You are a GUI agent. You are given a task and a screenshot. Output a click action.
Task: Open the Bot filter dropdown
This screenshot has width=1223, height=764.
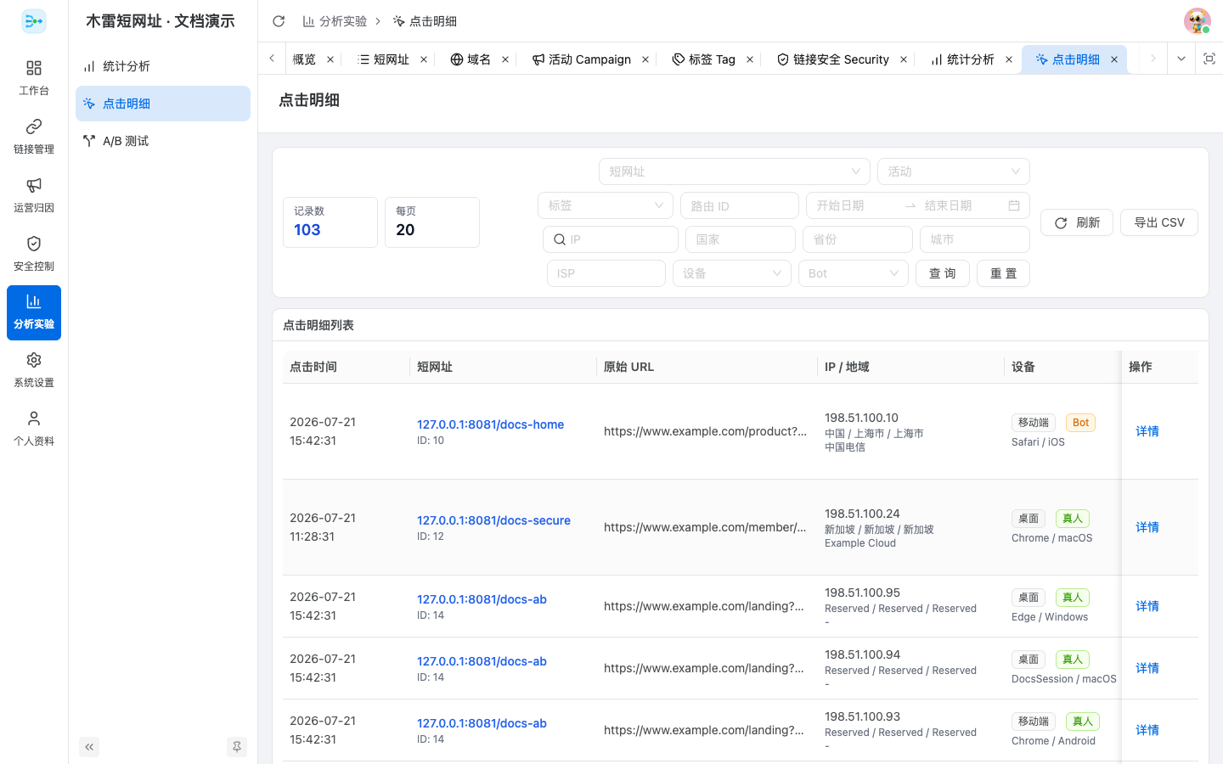(854, 273)
